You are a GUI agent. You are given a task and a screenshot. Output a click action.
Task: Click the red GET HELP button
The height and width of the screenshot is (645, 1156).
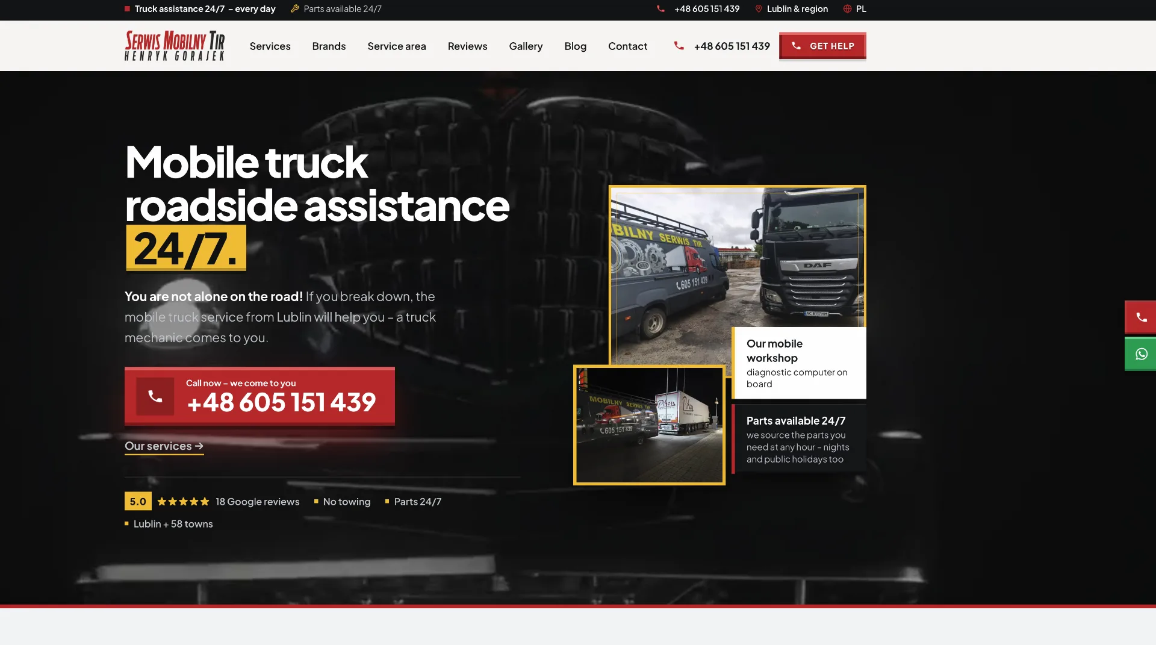pyautogui.click(x=822, y=46)
